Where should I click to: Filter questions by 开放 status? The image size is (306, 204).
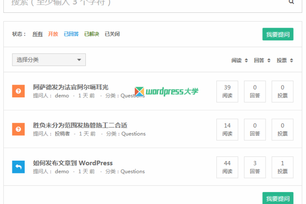[53, 34]
